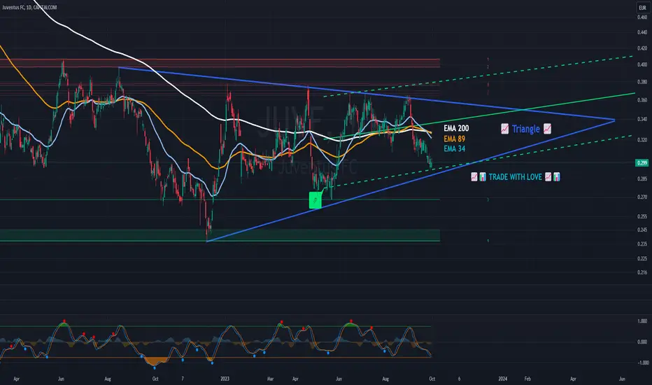Click the blue Triangle annotation text
Screen dimensions: 652x385
click(x=525, y=129)
